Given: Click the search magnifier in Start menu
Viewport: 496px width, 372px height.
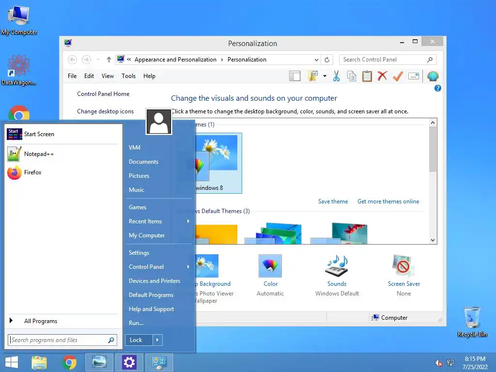Looking at the screenshot, I should [111, 340].
